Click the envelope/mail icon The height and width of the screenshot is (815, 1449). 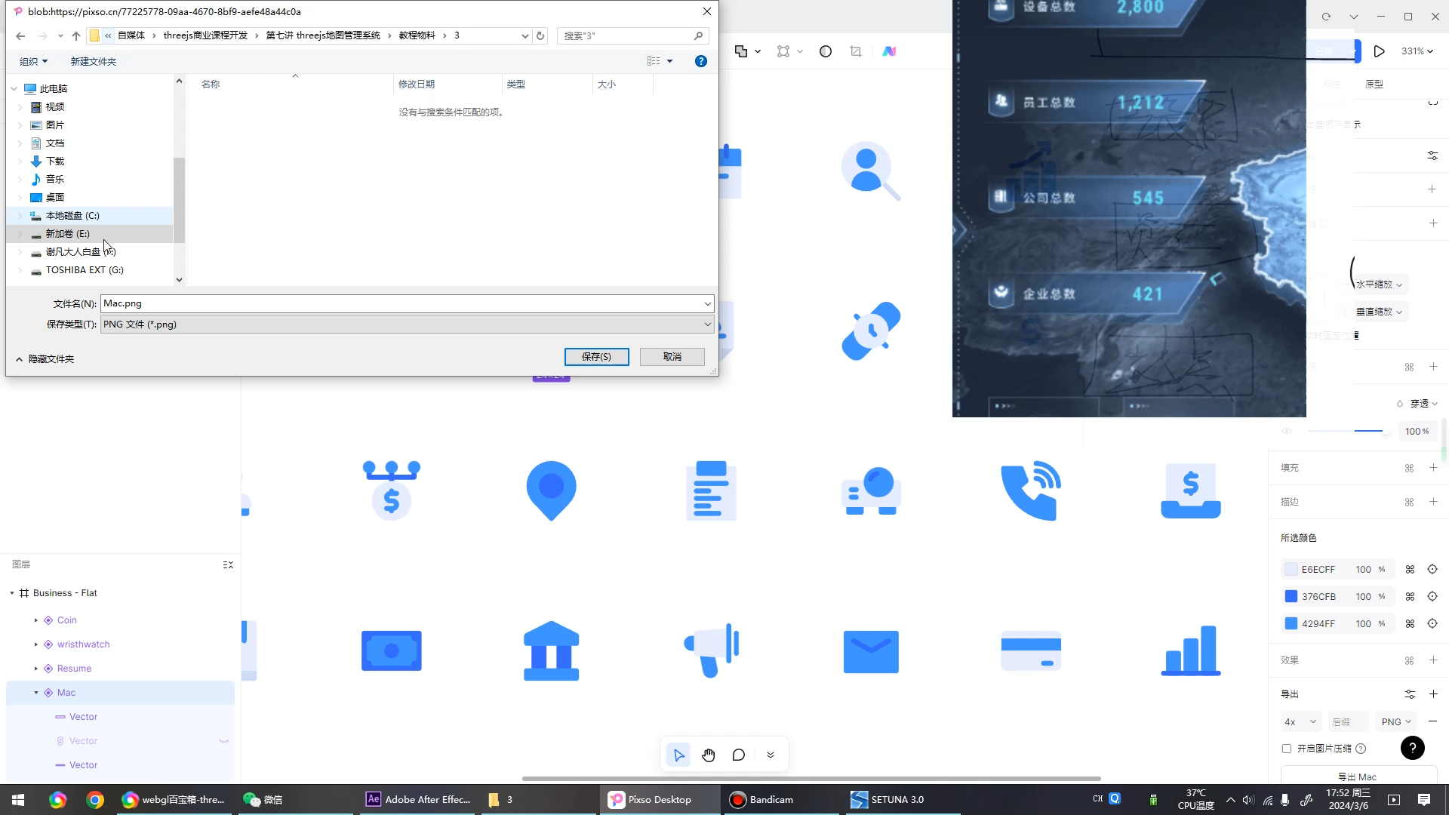pos(871,650)
